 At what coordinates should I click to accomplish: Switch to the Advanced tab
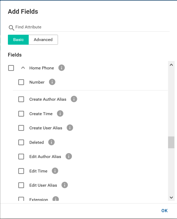tap(43, 39)
